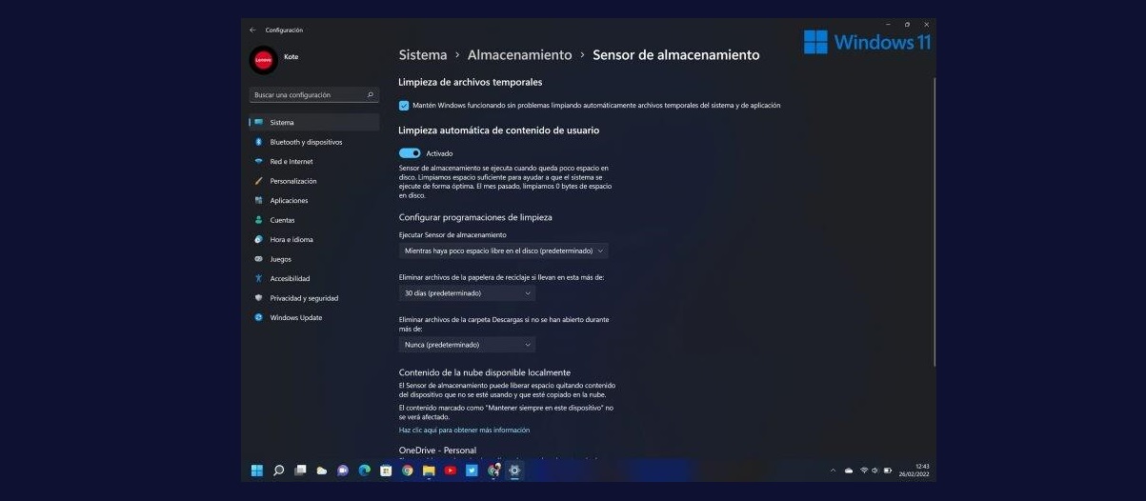Select Sistema in the sidebar
The image size is (1146, 501).
pyautogui.click(x=314, y=123)
